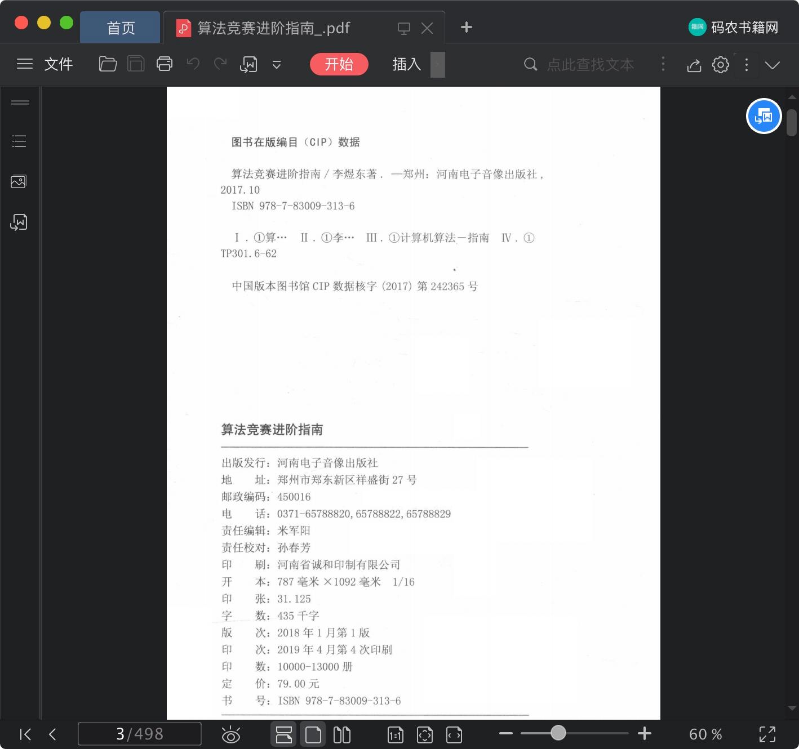Open the thumbnails image panel icon
The width and height of the screenshot is (799, 749).
click(x=19, y=181)
